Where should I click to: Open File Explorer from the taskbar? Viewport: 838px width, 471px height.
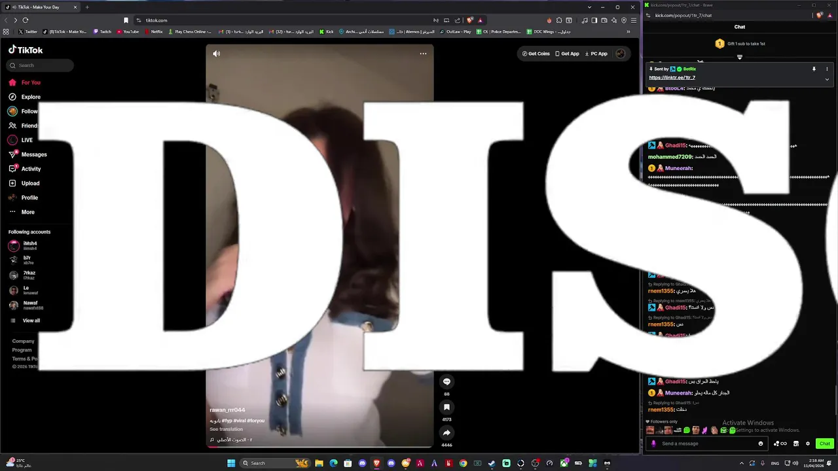tap(319, 463)
